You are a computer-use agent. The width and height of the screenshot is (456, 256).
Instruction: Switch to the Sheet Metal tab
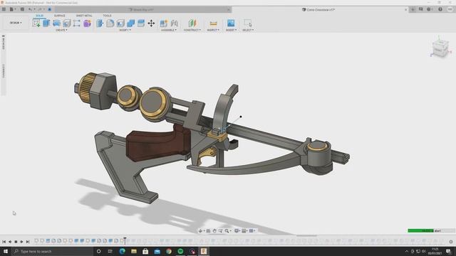click(84, 16)
